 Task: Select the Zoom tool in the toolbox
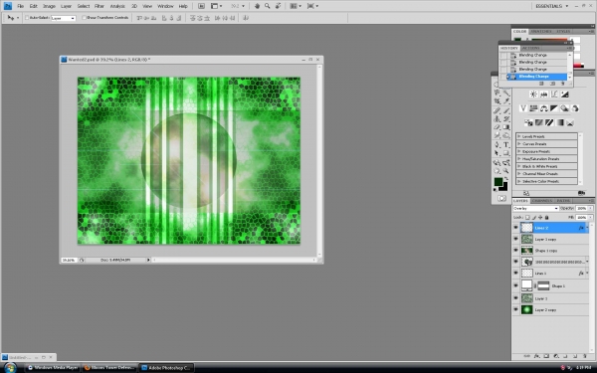pyautogui.click(x=506, y=171)
